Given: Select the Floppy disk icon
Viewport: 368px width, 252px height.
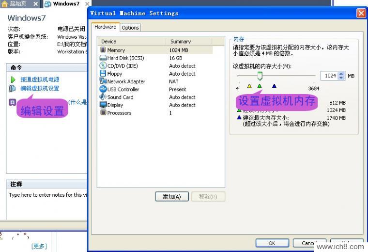Looking at the screenshot, I should click(x=103, y=73).
